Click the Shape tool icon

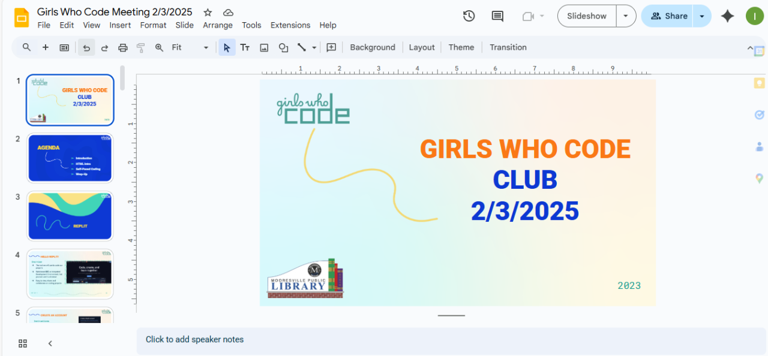283,47
